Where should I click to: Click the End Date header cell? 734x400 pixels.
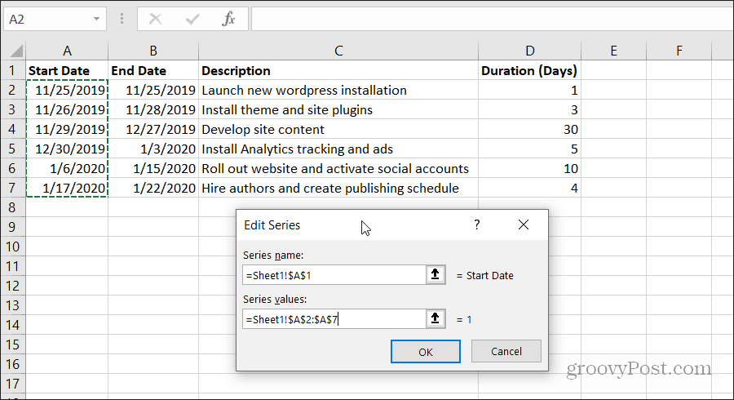(153, 71)
